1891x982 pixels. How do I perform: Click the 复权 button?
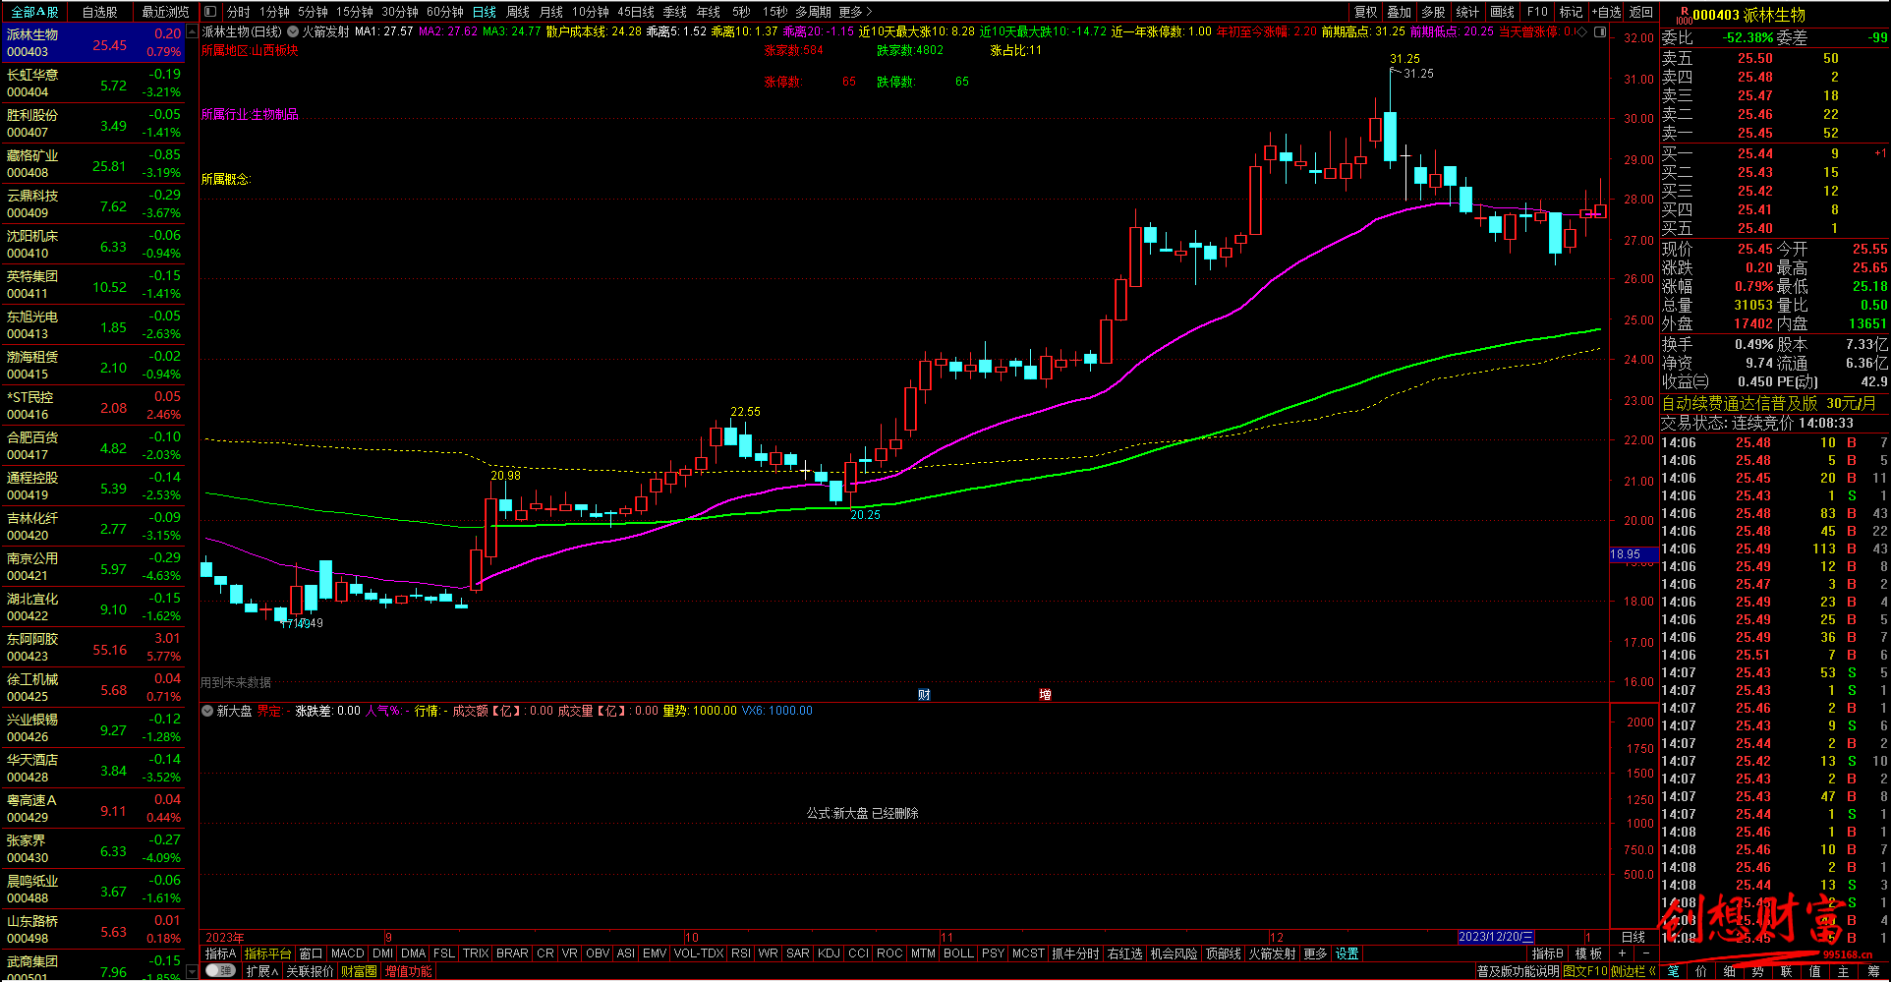click(x=1366, y=12)
